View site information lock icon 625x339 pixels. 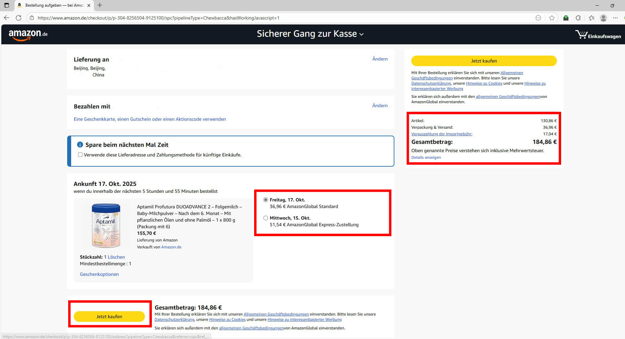(x=32, y=18)
